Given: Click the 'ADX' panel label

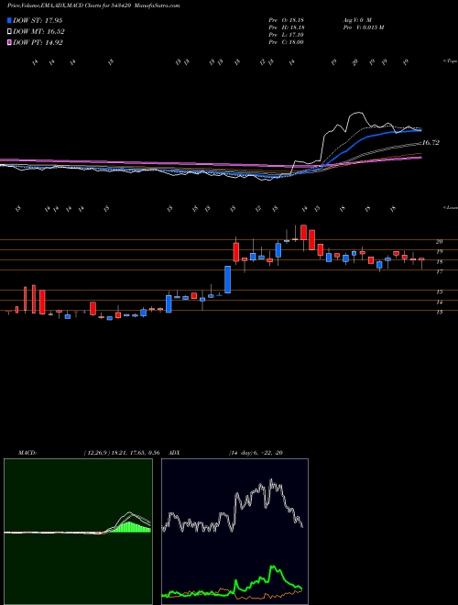Looking at the screenshot, I should [x=174, y=453].
